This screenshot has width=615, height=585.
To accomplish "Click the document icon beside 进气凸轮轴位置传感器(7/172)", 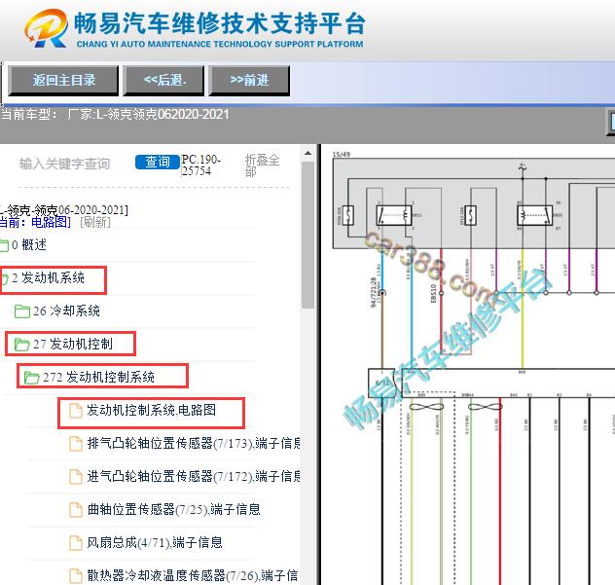I will [76, 477].
